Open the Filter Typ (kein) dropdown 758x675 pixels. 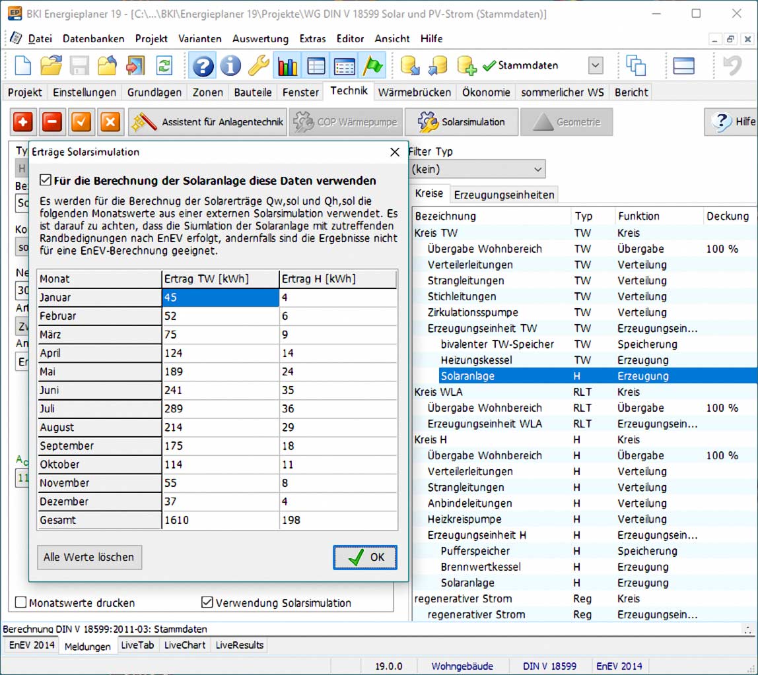477,169
